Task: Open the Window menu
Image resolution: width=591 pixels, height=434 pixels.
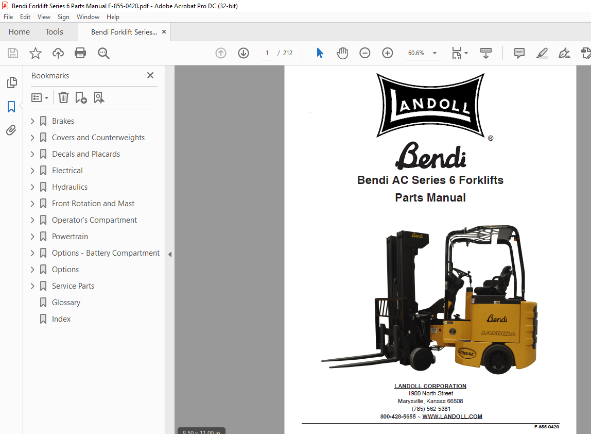Action: tap(88, 17)
